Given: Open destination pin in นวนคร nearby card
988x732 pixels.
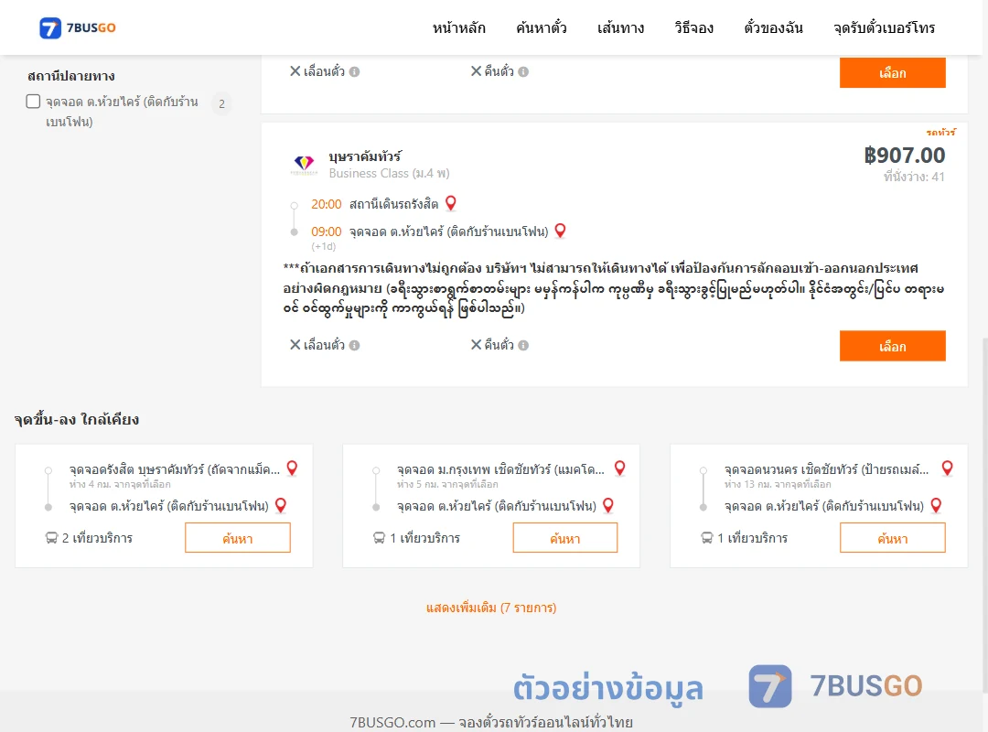Looking at the screenshot, I should [x=937, y=505].
